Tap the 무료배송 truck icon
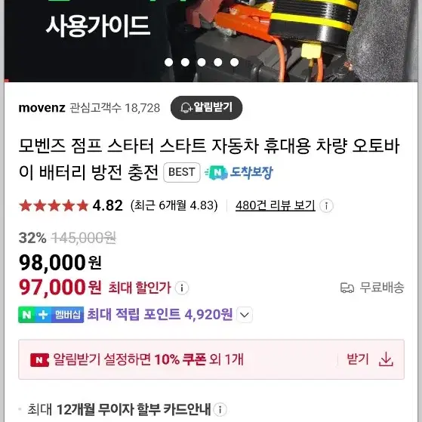 (x=347, y=288)
